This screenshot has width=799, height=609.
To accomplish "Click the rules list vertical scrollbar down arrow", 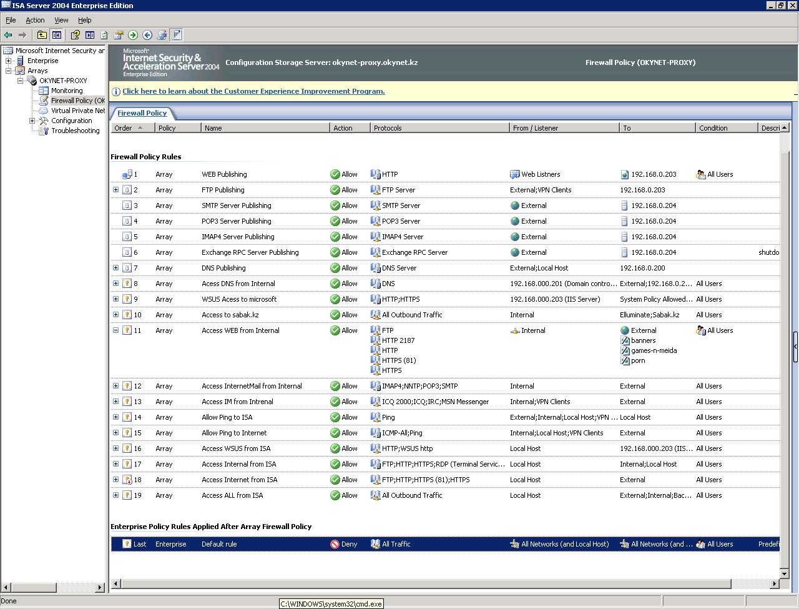I will (785, 573).
